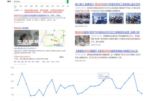The image size is (155, 101).
Task: Click the highlighted 06-04 data point on chart
Action: tap(103, 81)
